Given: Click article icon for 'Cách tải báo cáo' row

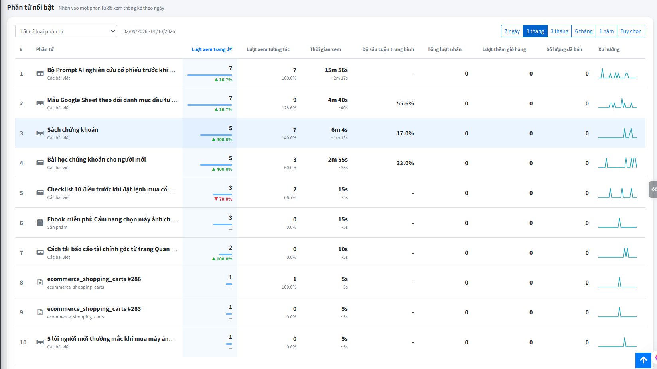Looking at the screenshot, I should [40, 252].
